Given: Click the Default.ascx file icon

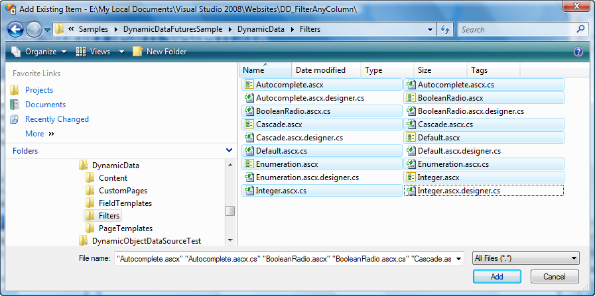Looking at the screenshot, I should [411, 138].
